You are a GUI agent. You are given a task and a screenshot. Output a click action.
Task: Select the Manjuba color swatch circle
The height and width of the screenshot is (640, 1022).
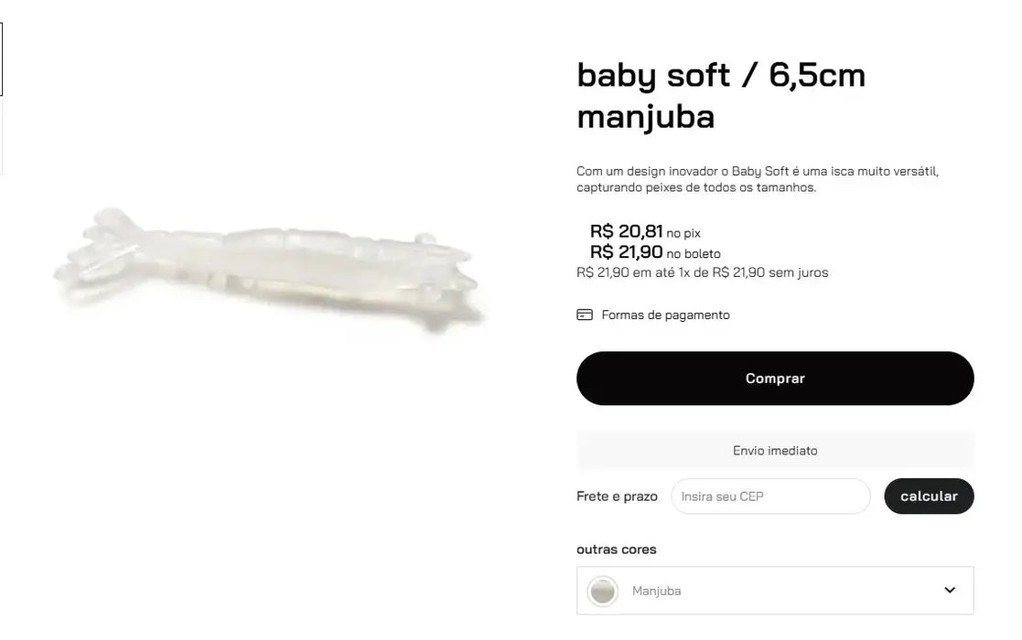tap(602, 592)
